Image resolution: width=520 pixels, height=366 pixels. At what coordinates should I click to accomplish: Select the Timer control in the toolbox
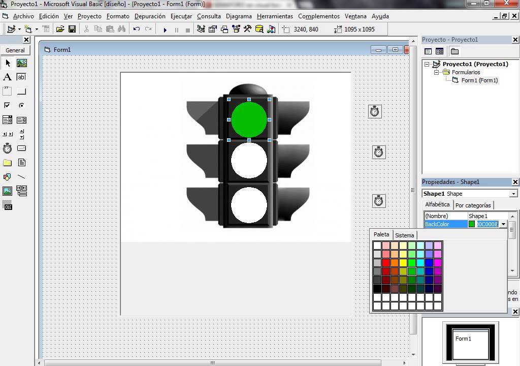[7, 148]
